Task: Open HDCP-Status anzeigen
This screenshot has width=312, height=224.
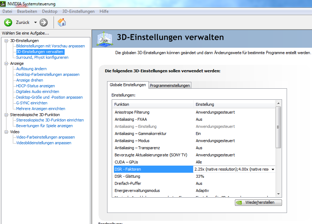Action: point(35,86)
